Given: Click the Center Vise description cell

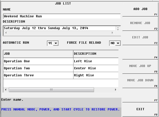Looking at the screenshot, I should click(96, 68).
